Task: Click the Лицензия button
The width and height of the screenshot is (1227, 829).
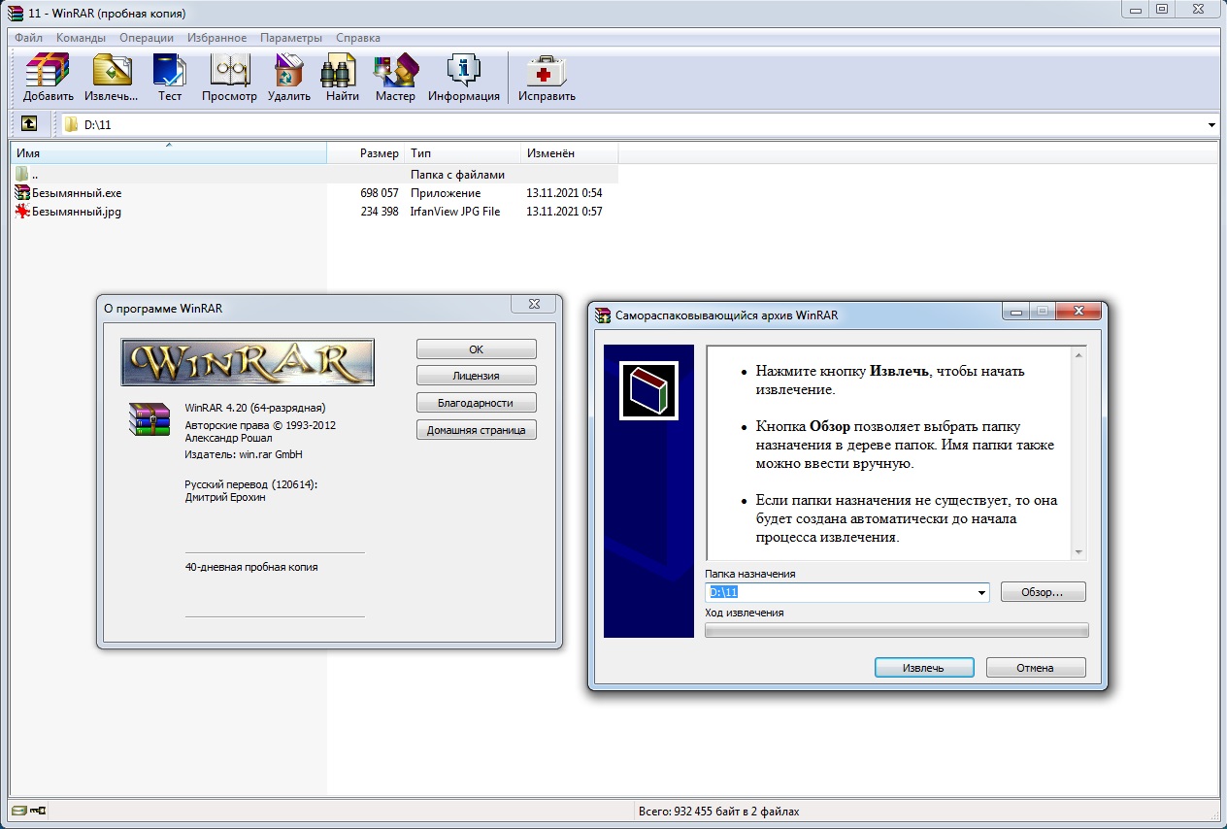Action: [x=476, y=376]
